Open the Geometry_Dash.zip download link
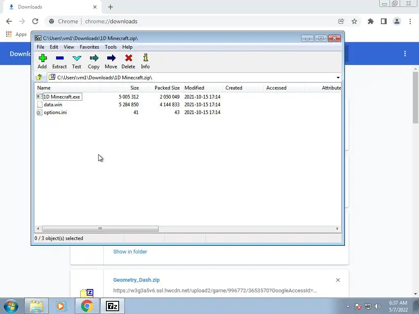Image resolution: width=419 pixels, height=314 pixels. (136, 280)
